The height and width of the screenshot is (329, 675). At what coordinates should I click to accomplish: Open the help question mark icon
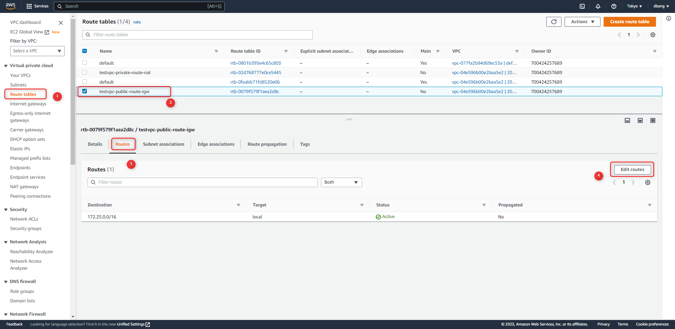point(614,6)
